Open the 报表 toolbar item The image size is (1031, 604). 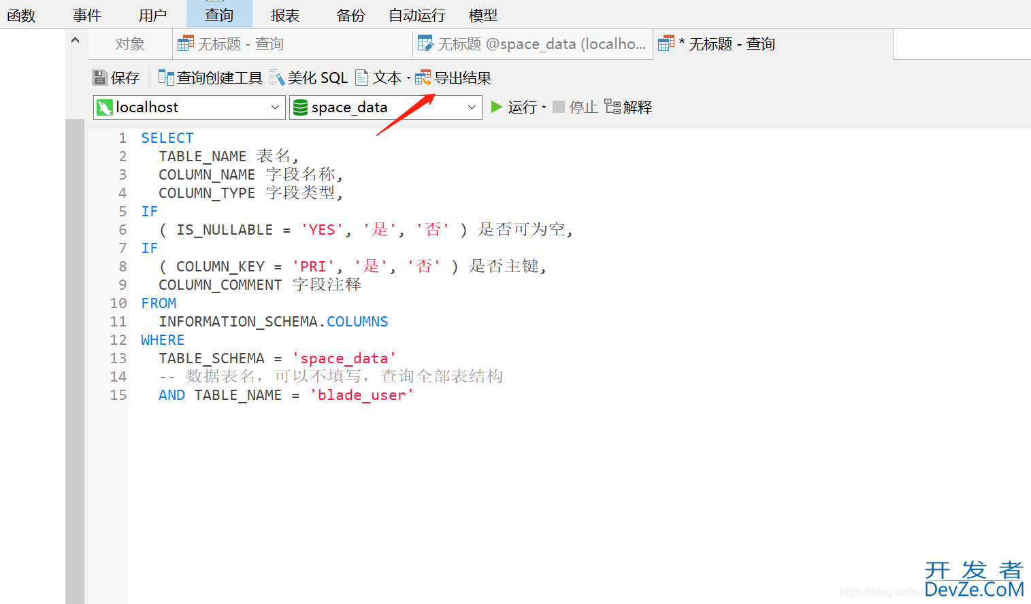[285, 15]
